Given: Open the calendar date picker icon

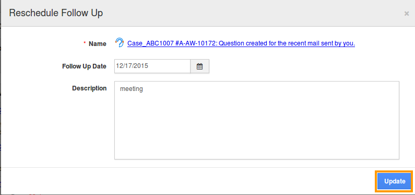Looking at the screenshot, I should coord(200,66).
